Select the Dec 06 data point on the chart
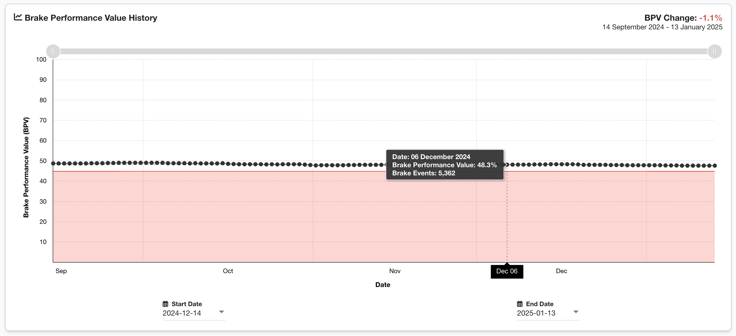 click(507, 165)
